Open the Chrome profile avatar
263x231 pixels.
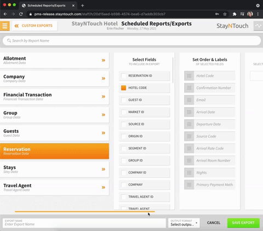[x=250, y=14]
